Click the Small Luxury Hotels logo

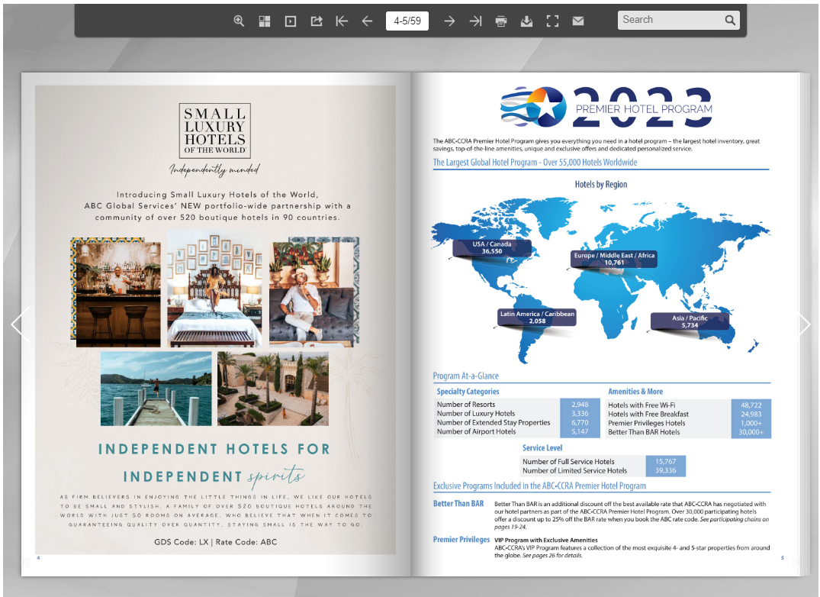point(214,130)
